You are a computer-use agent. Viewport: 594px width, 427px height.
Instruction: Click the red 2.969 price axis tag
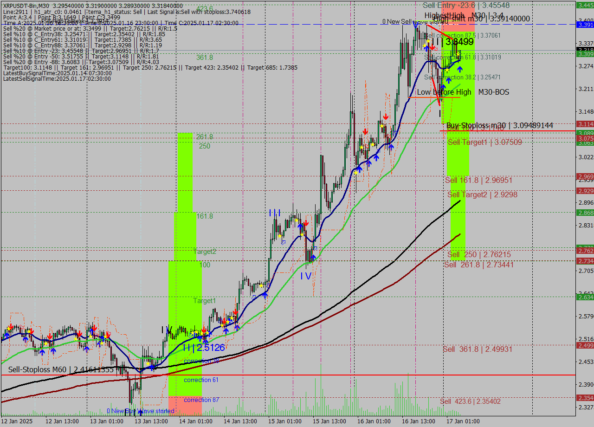(585, 176)
